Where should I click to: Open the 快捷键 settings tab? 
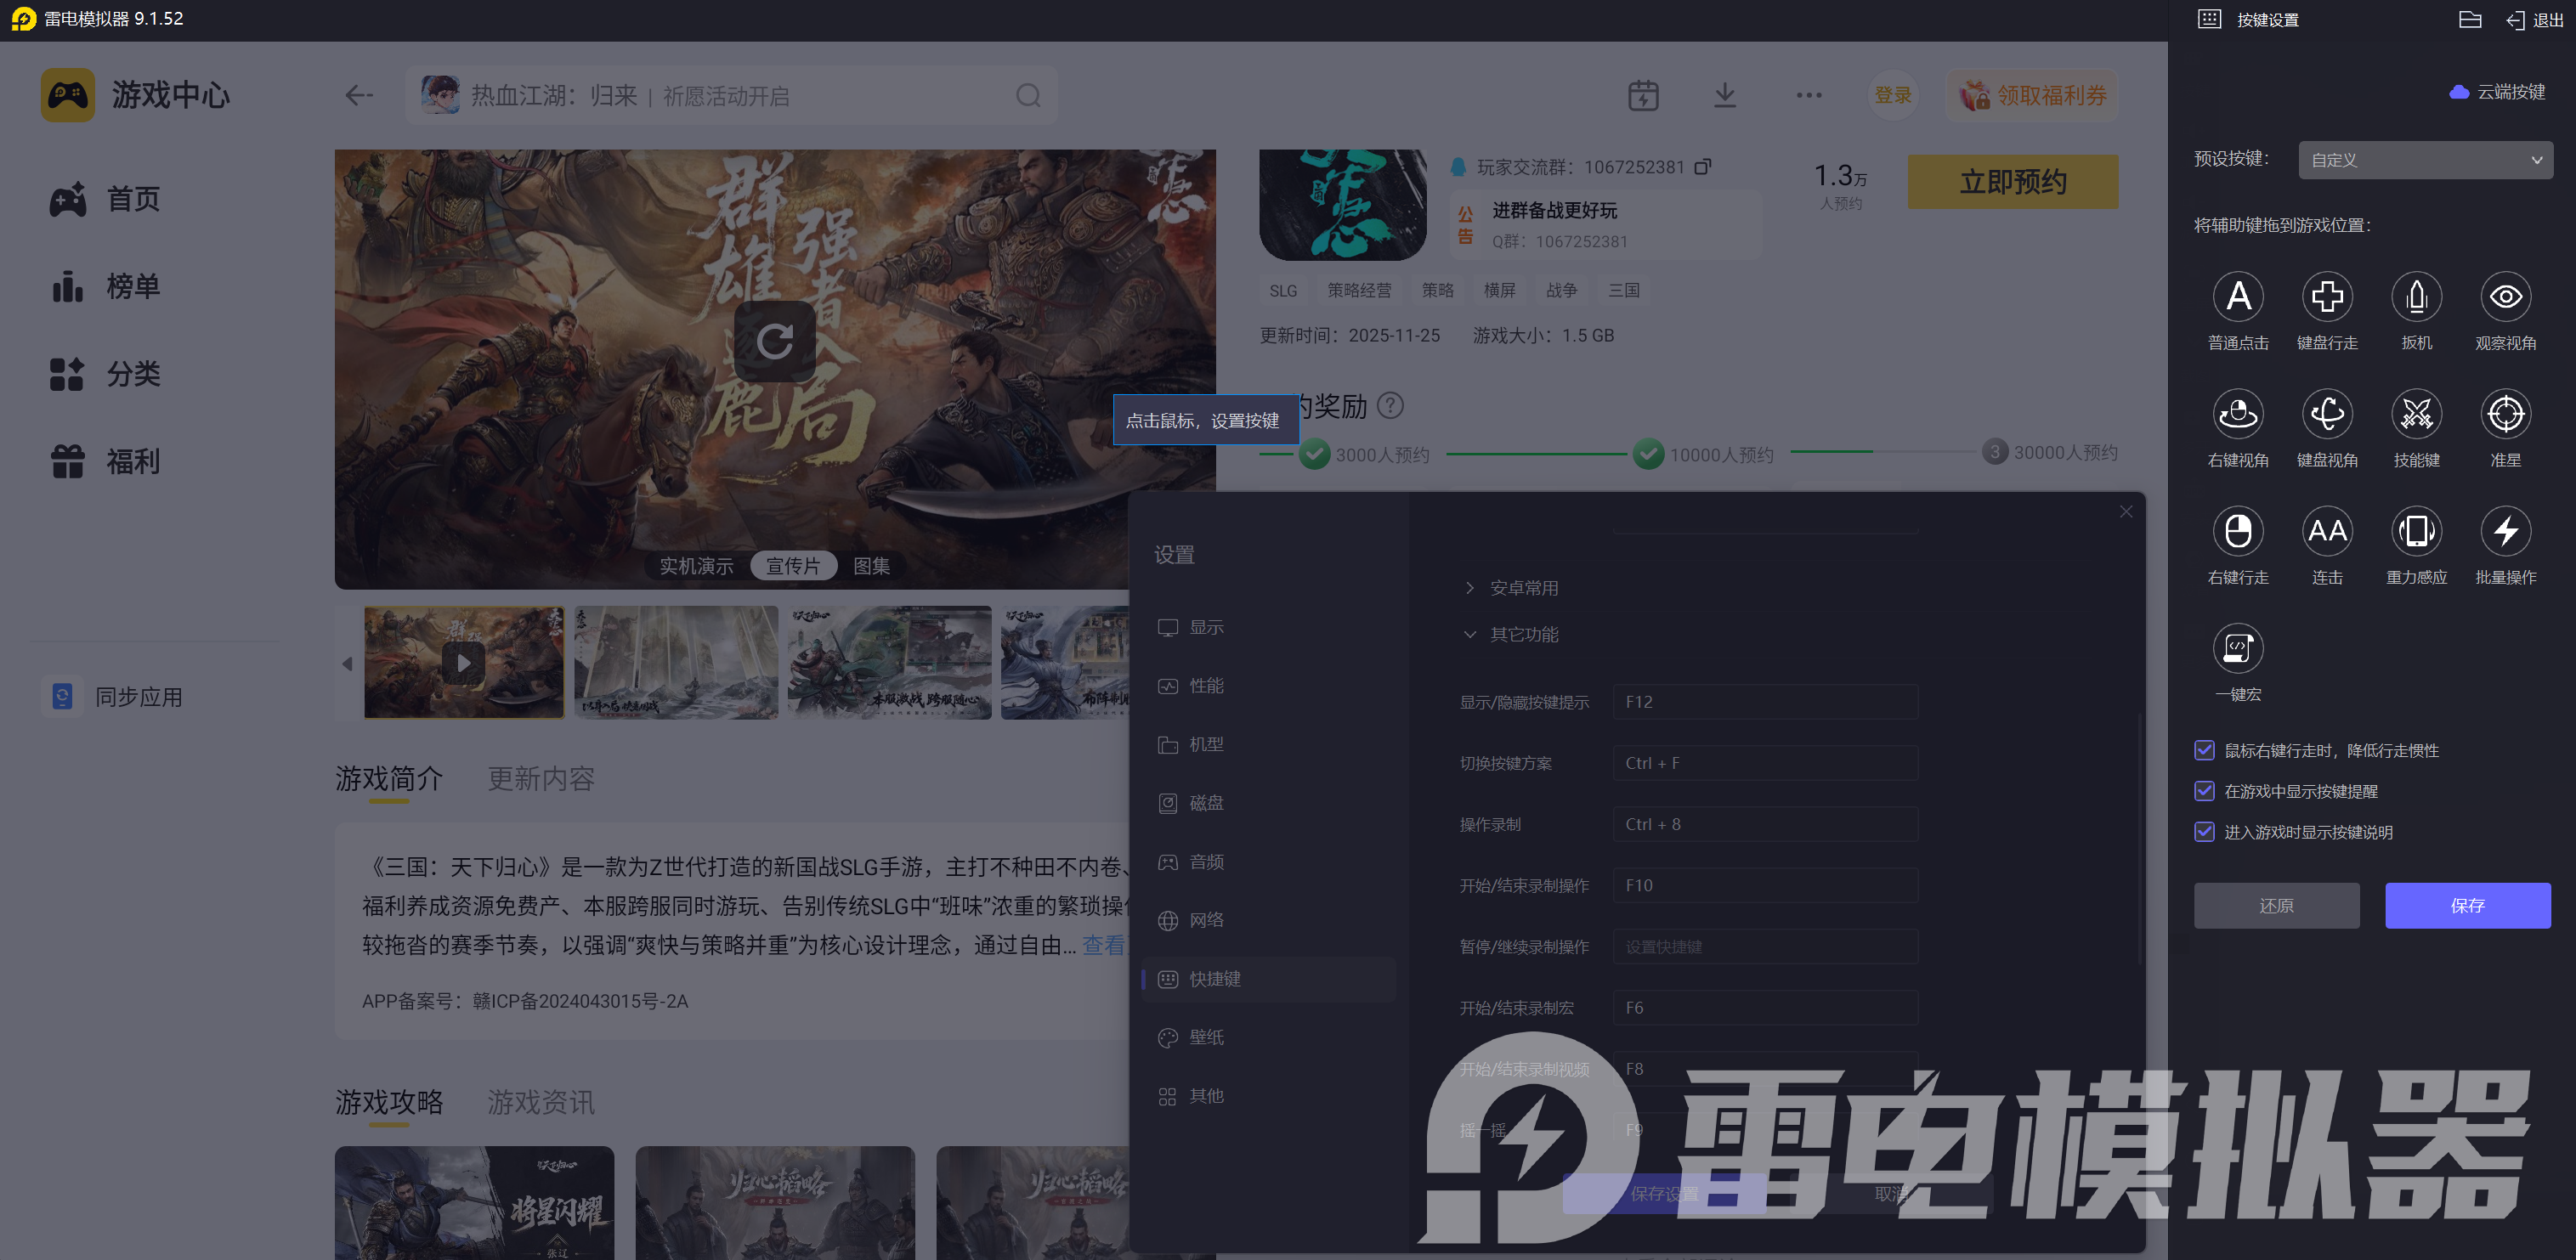pos(1214,979)
